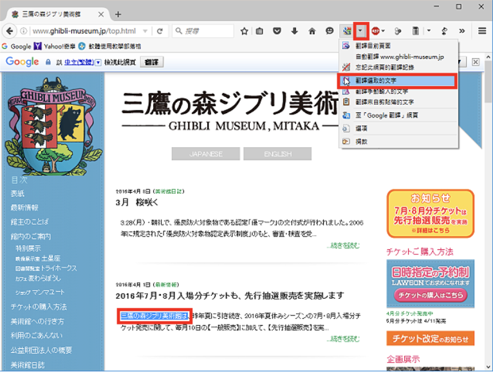This screenshot has width=493, height=374.
Task: Open sidebar link 利用のごあんない
Action: [36, 335]
